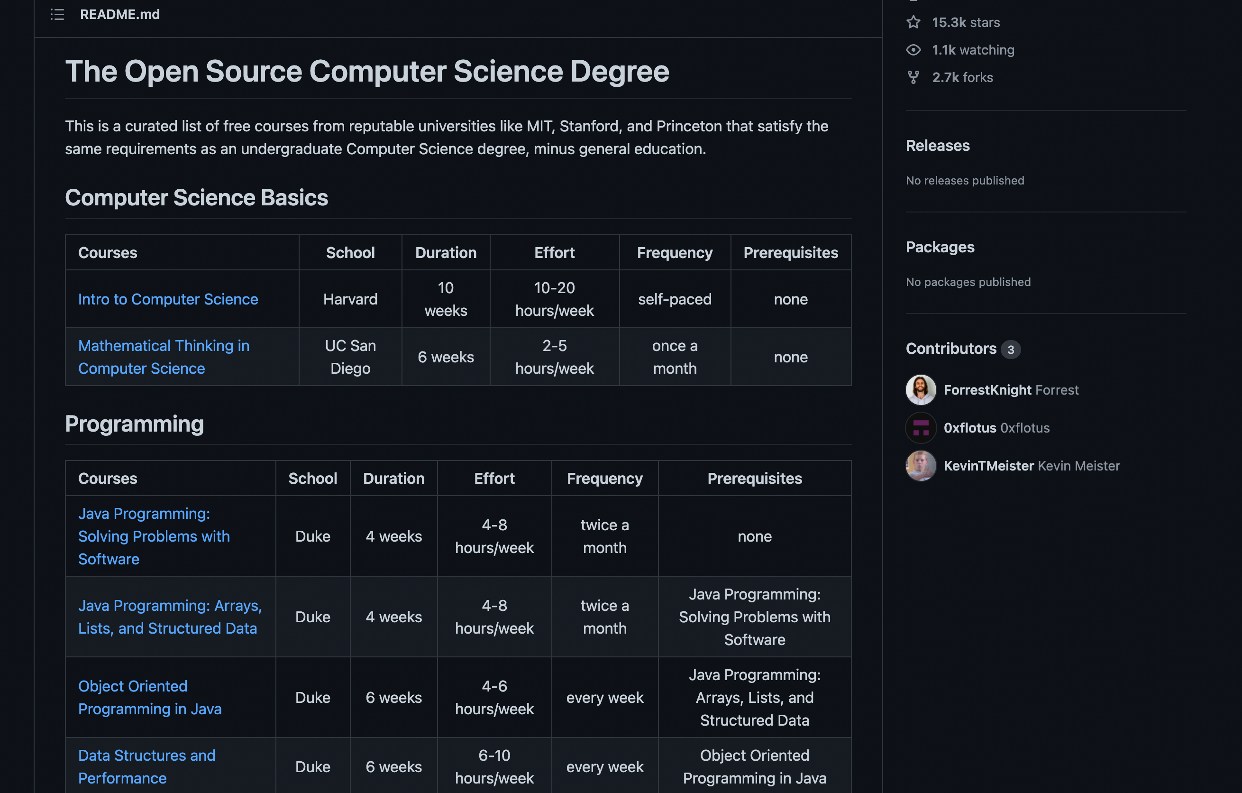Open KevinTMeister's contributor avatar
Screen dimensions: 1242x793
pos(921,465)
